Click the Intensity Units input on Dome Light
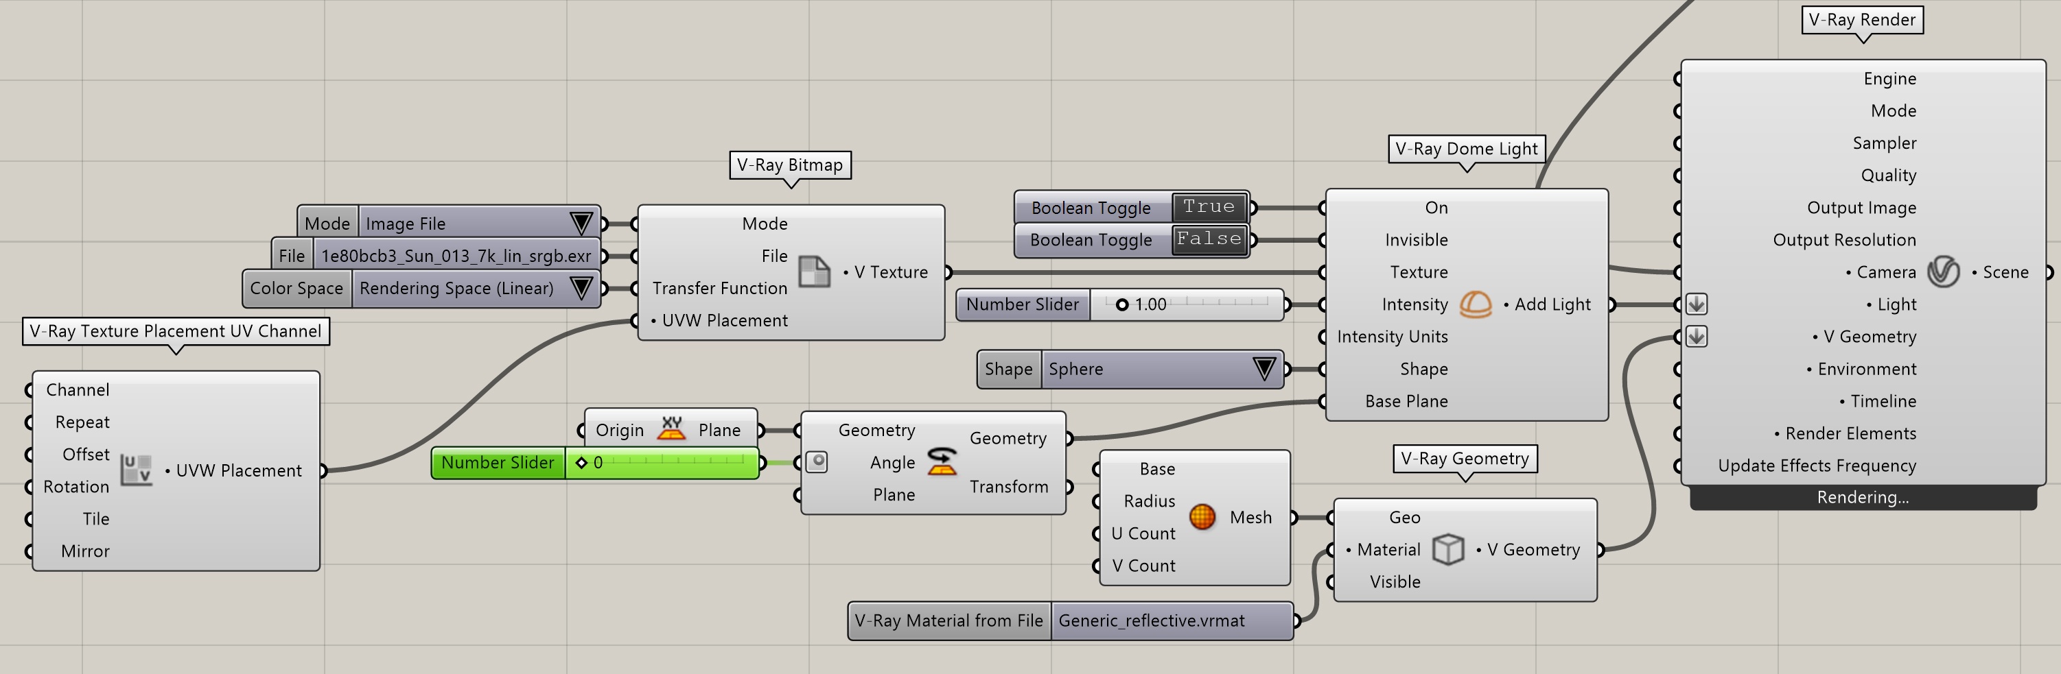The width and height of the screenshot is (2061, 674). [x=1392, y=337]
